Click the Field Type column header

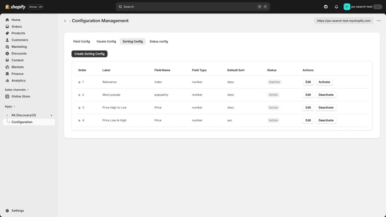pos(199,70)
